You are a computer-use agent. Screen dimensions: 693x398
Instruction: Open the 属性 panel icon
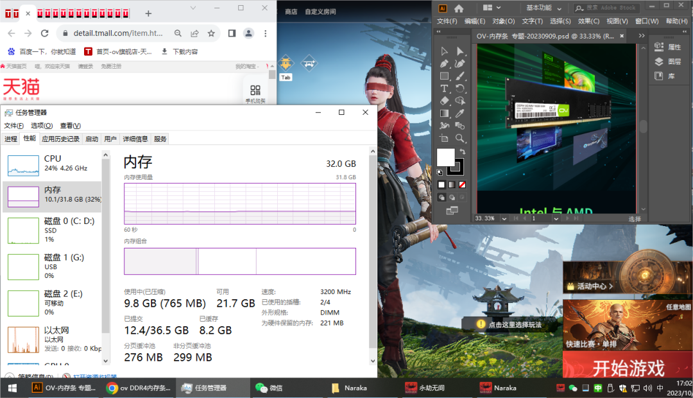tap(667, 46)
